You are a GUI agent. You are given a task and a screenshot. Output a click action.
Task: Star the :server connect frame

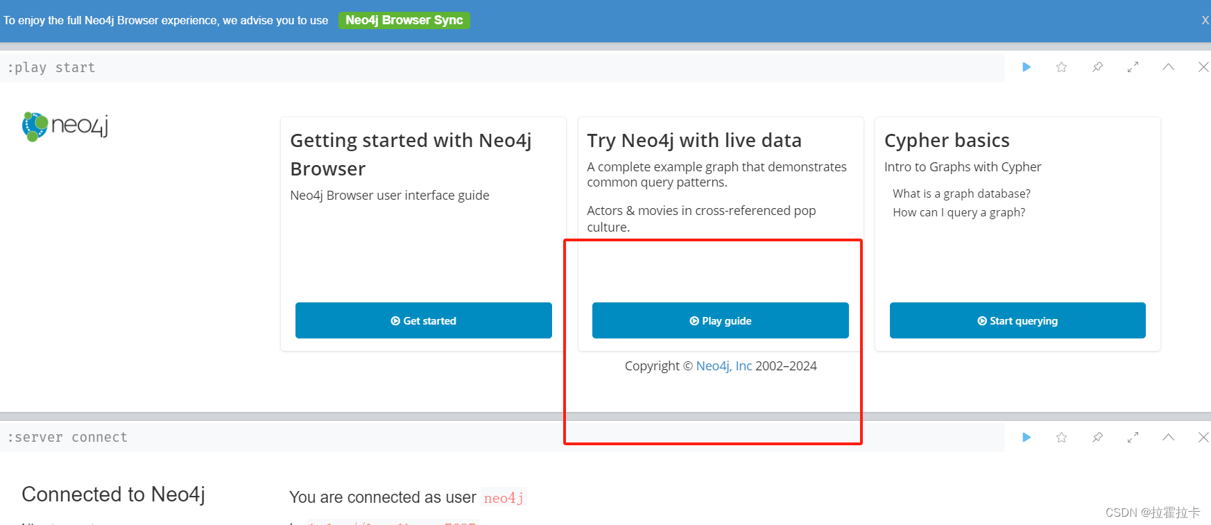1061,438
